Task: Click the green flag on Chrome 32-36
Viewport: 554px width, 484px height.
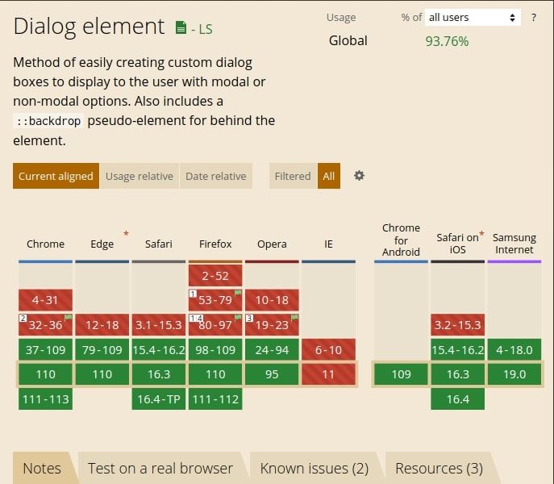Action: point(69,318)
